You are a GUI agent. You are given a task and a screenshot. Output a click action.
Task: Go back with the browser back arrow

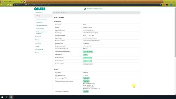(2, 5)
